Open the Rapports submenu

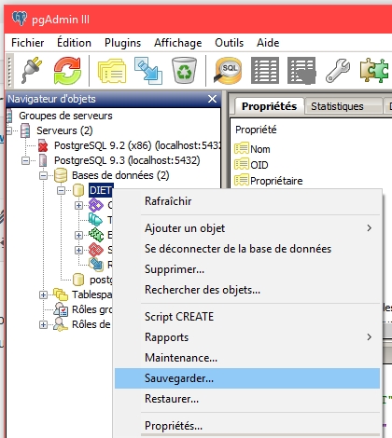click(x=247, y=337)
